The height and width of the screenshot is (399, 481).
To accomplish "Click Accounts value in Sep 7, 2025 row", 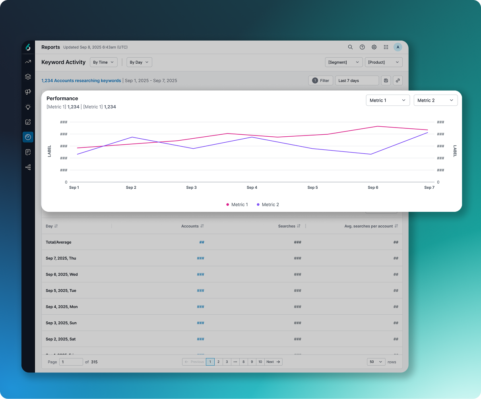I will point(201,258).
